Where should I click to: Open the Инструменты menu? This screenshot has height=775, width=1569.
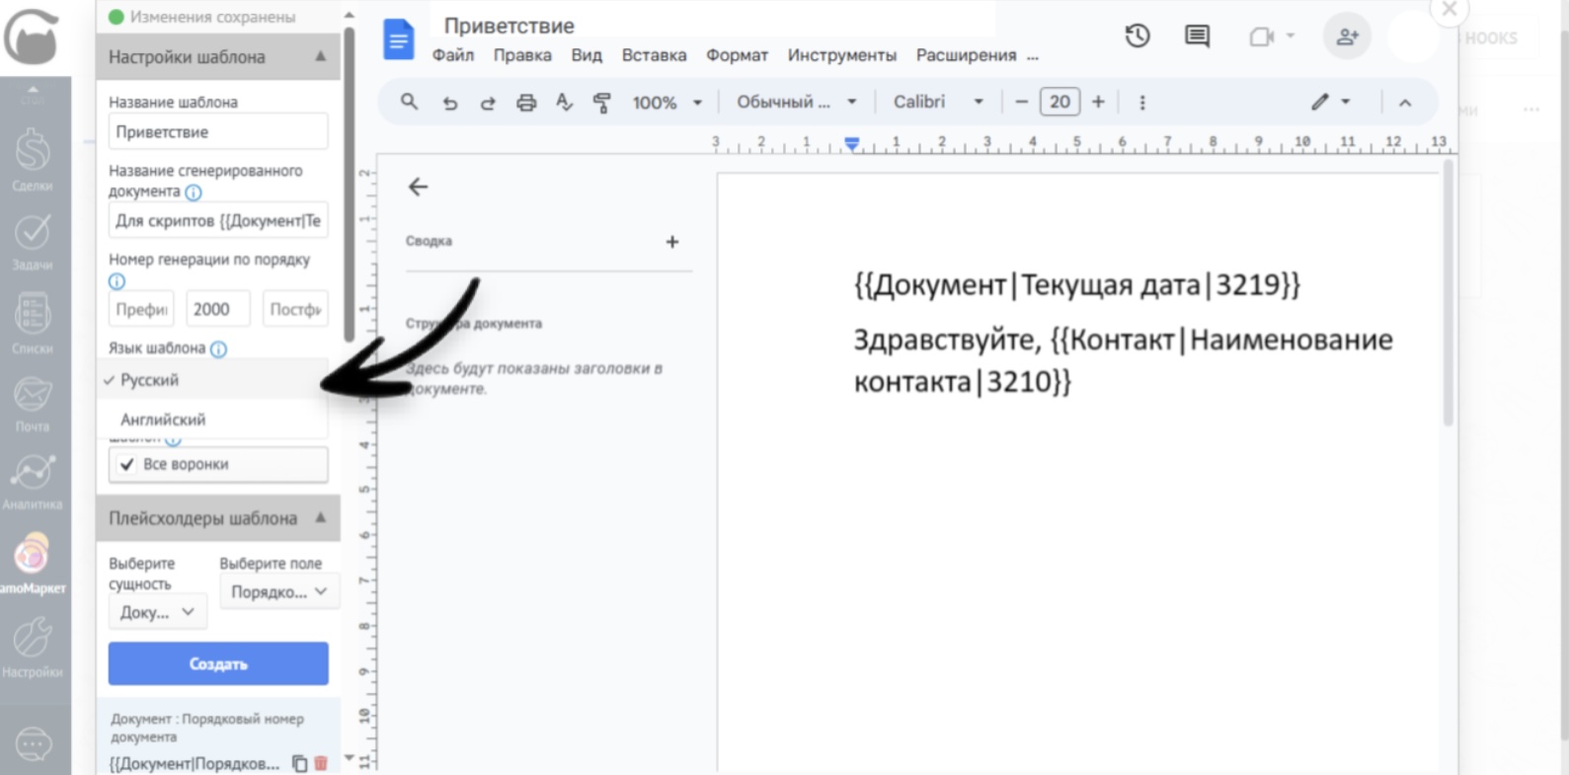tap(842, 55)
